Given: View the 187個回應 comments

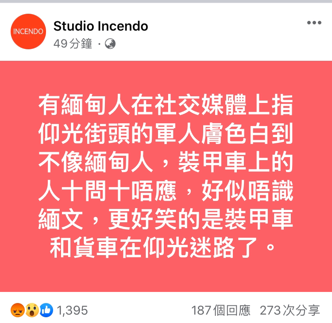Looking at the screenshot, I should [x=221, y=310].
